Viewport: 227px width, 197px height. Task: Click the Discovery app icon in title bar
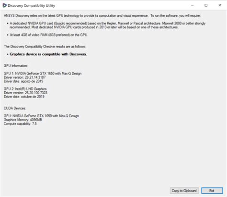(x=5, y=5)
